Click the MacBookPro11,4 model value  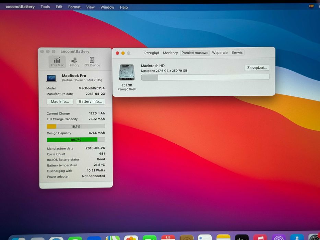[x=92, y=88]
